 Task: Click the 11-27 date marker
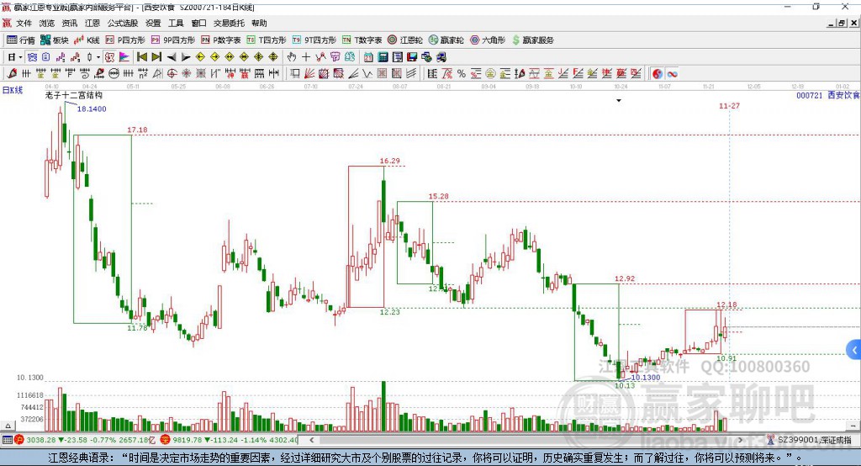(729, 105)
